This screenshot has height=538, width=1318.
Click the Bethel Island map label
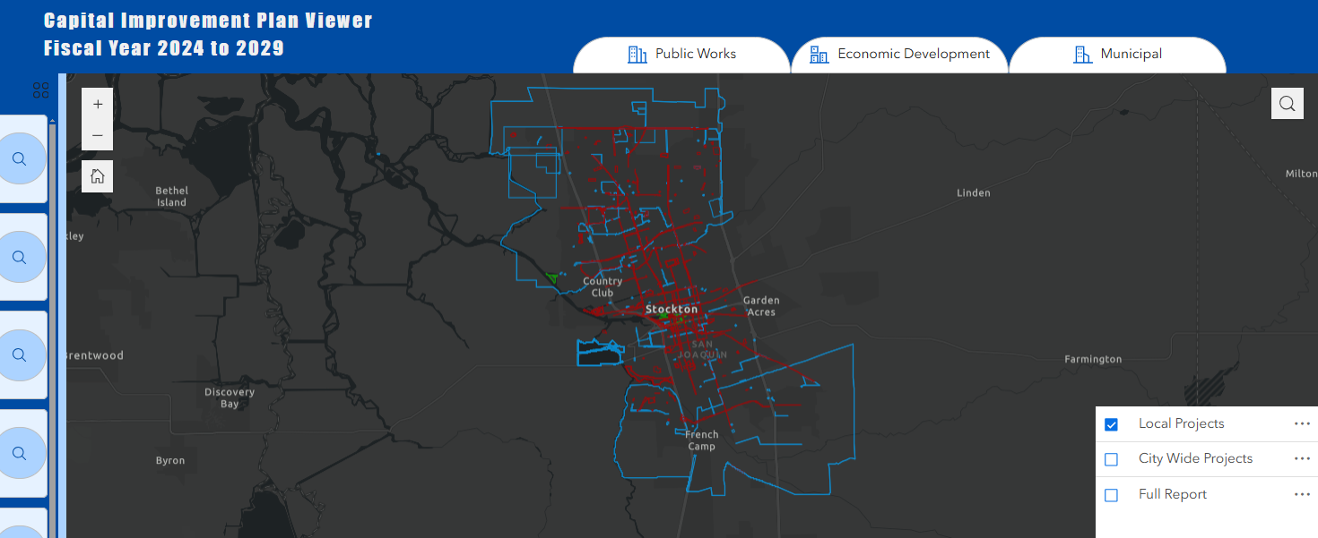[172, 196]
